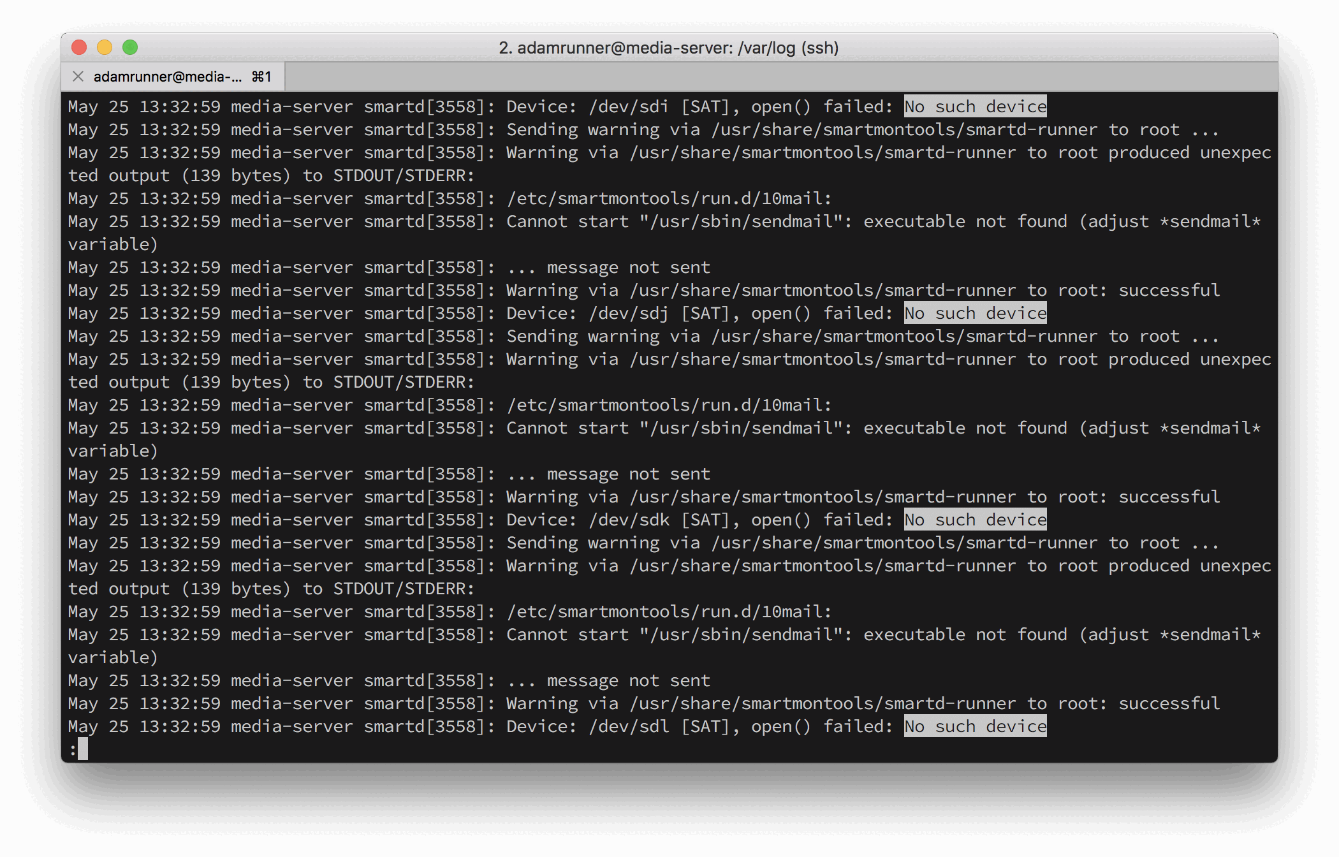
Task: Select the adamrunner@media-... ⌘1 tab
Action: coord(173,77)
